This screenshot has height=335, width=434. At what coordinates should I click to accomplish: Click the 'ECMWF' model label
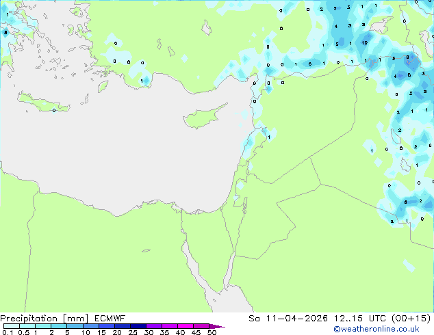pos(110,319)
